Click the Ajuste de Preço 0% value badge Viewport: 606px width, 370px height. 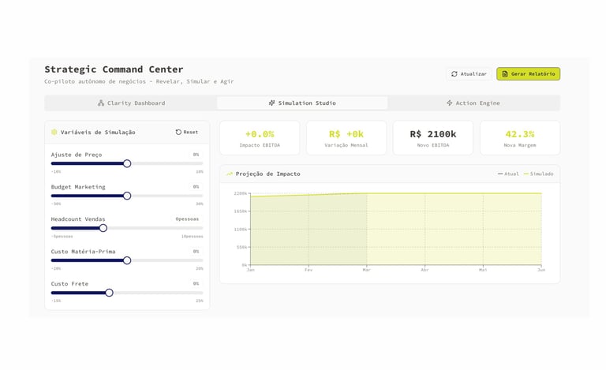click(196, 155)
